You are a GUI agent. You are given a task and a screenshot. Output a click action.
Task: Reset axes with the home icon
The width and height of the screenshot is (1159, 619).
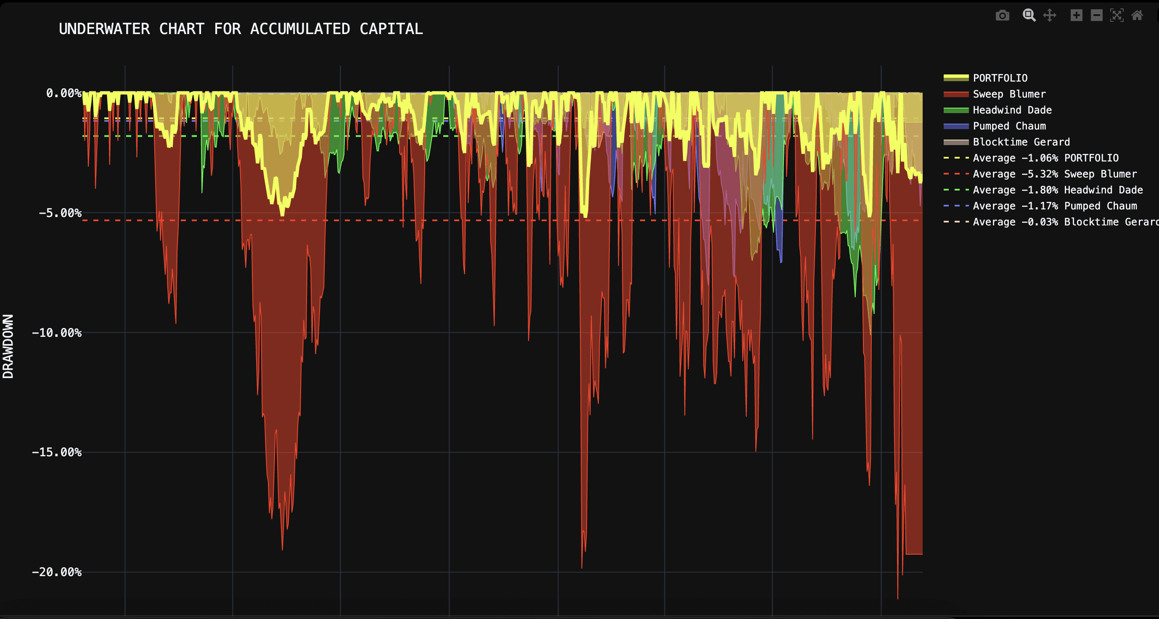tap(1137, 15)
